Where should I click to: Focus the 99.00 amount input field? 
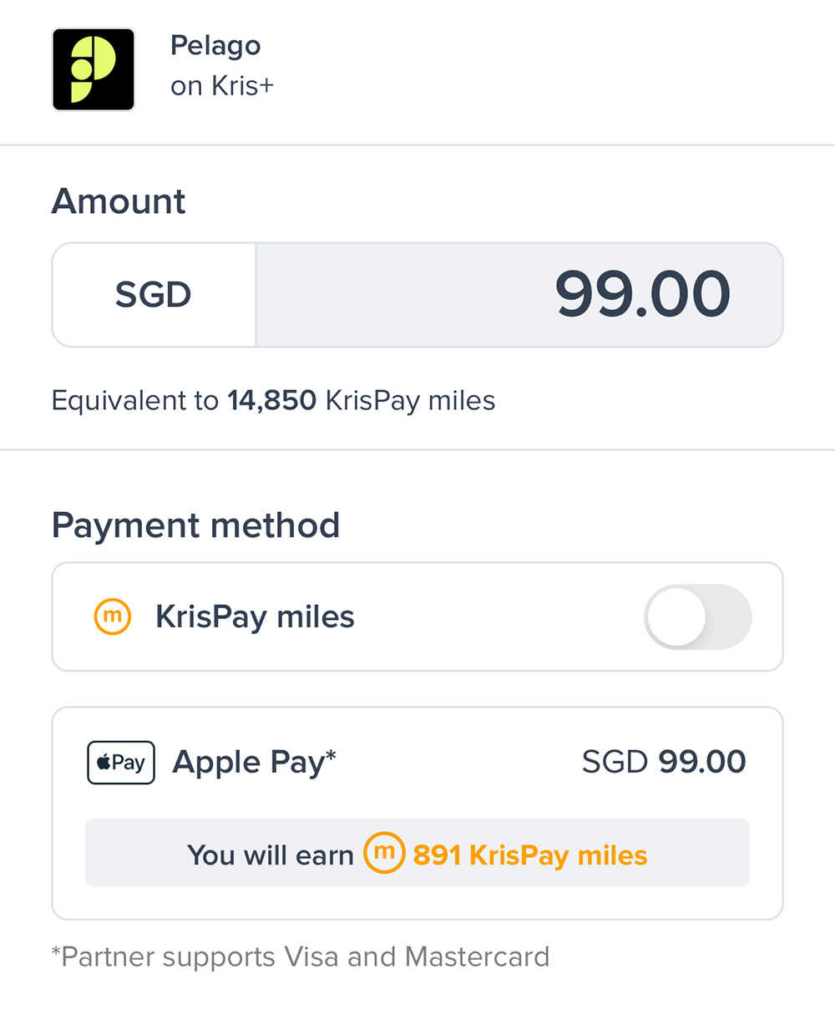(519, 295)
